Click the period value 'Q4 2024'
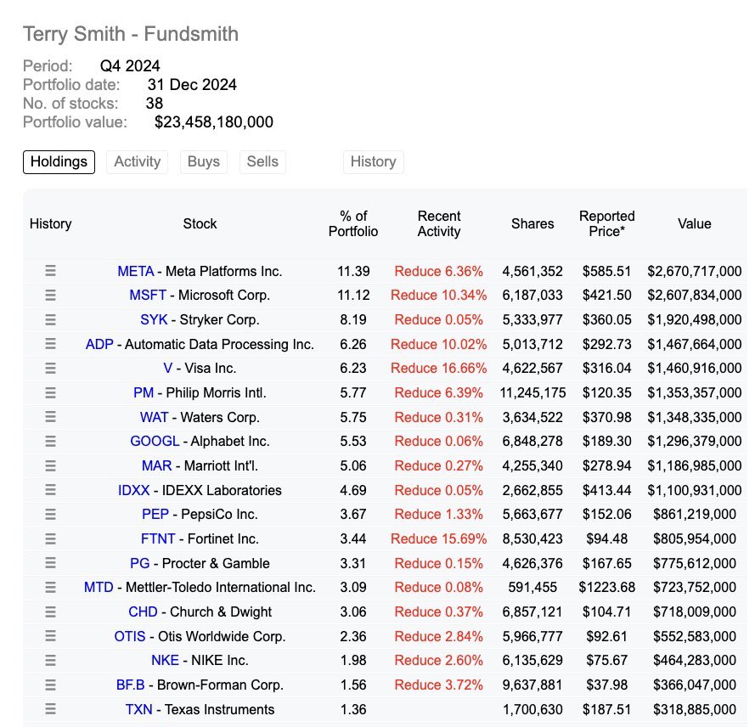Screen dimensions: 755x727 [x=130, y=66]
